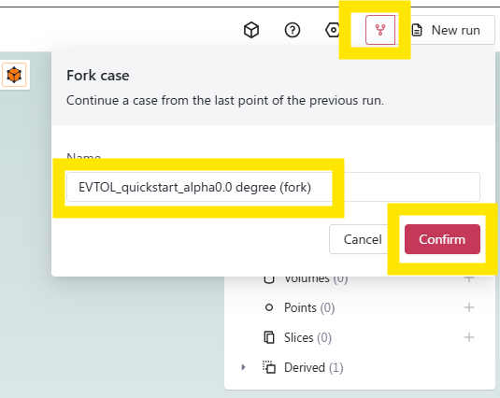Select the Slices (0) tree item
This screenshot has height=398, width=500.
click(x=307, y=337)
